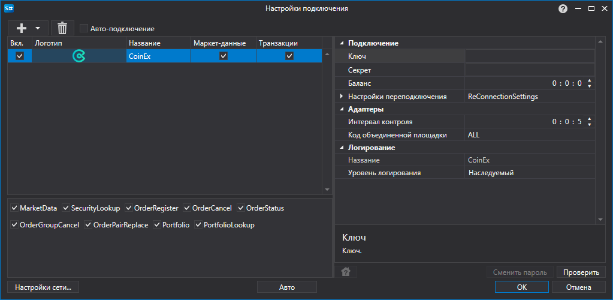Image resolution: width=613 pixels, height=300 pixels.
Task: Enable the Авто-подключение checkbox
Action: [x=83, y=28]
